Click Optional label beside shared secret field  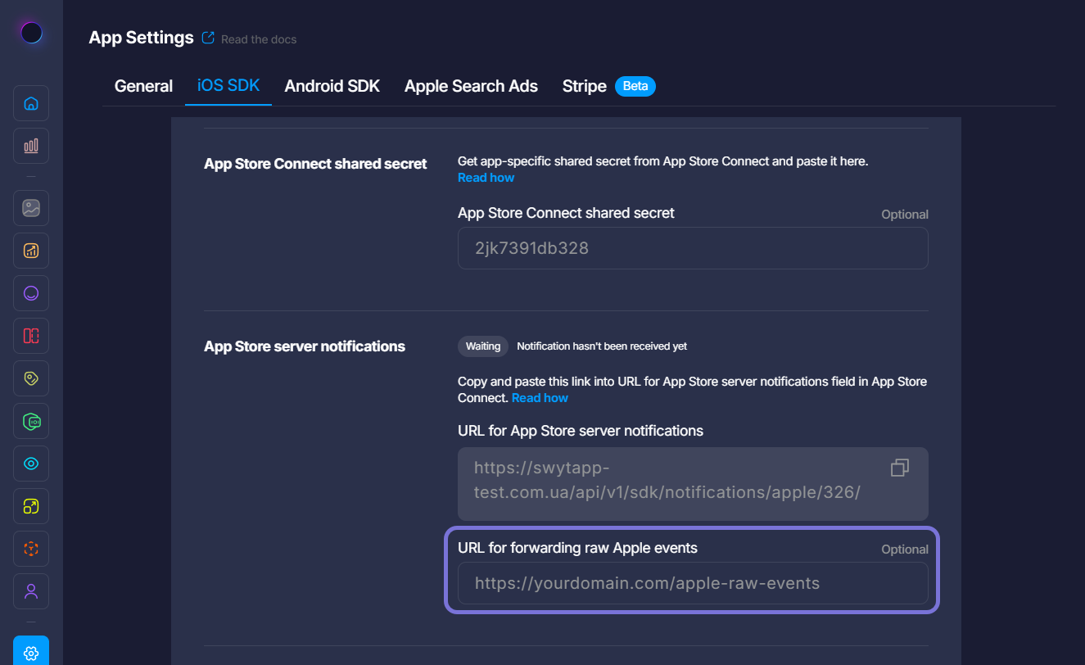tap(905, 215)
